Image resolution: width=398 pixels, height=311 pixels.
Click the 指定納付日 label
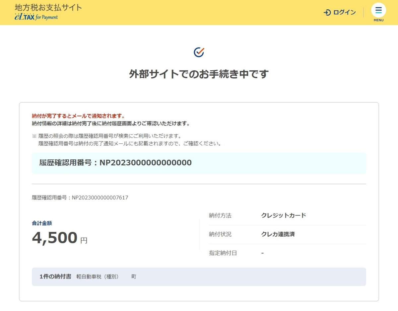coord(223,253)
